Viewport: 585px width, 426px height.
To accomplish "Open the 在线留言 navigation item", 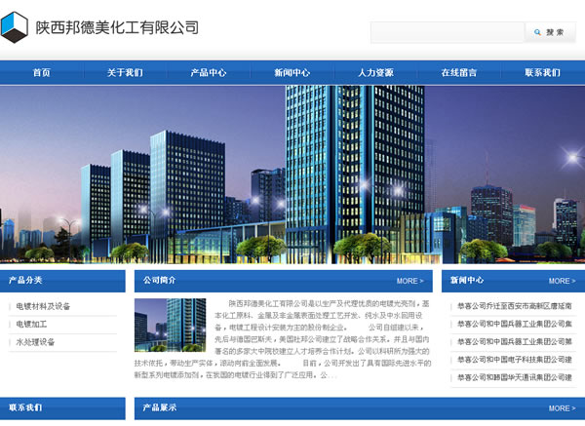I will (x=459, y=72).
